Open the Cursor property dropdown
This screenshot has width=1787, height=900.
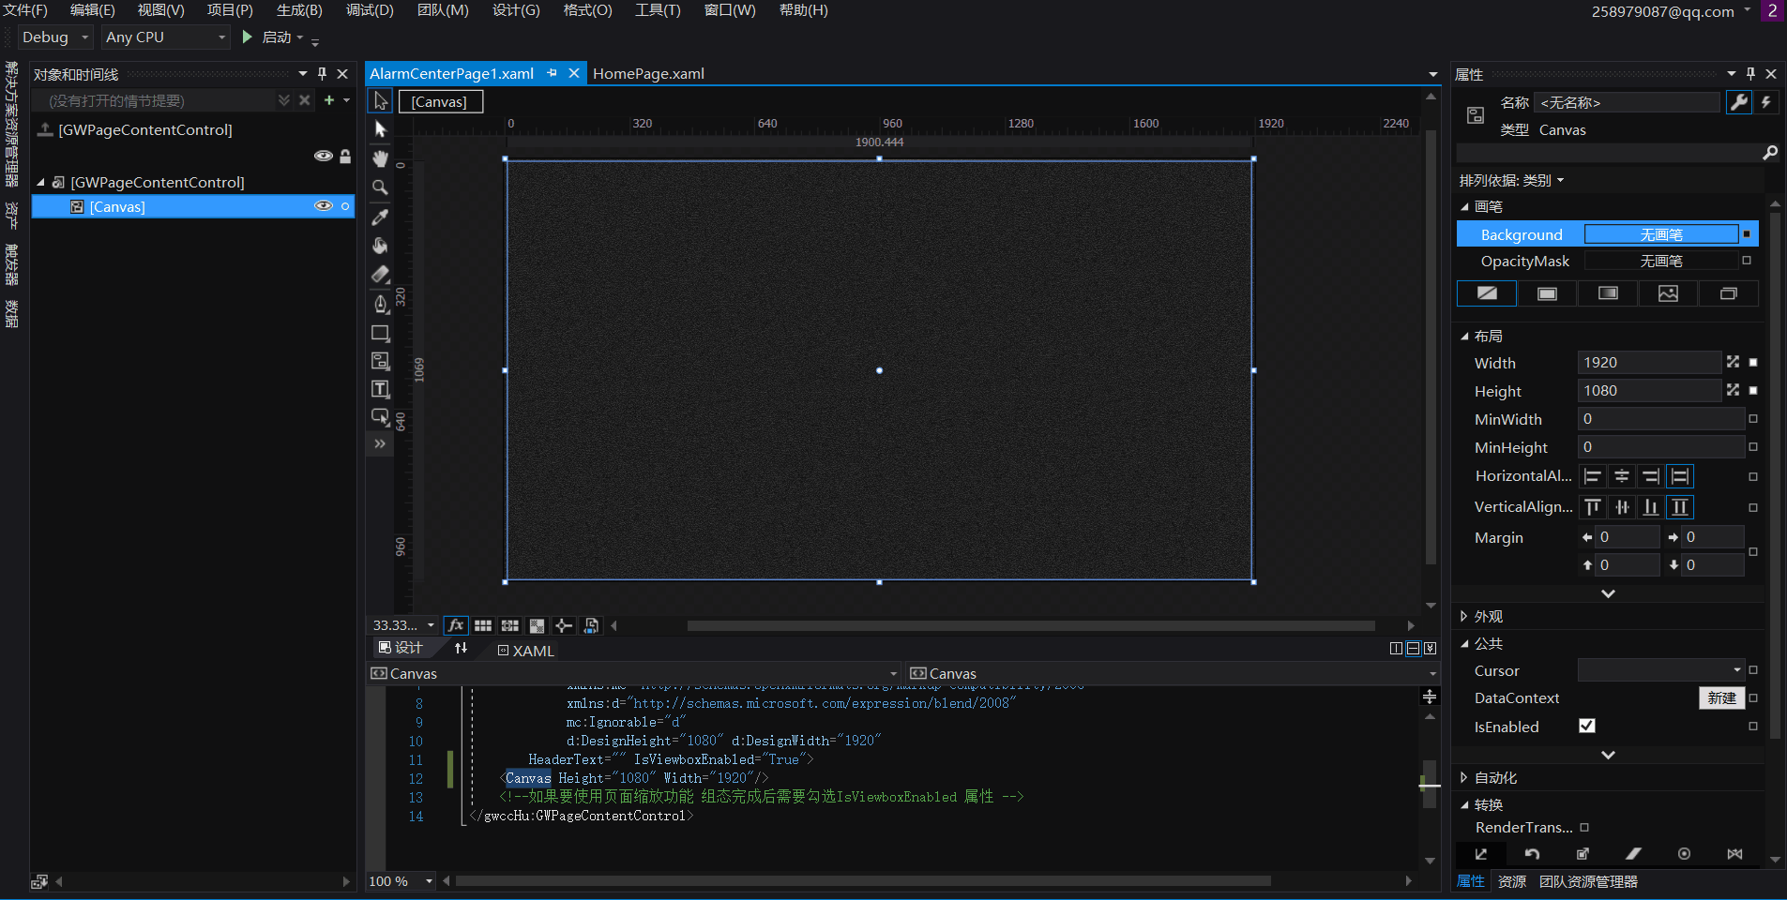[x=1736, y=670]
